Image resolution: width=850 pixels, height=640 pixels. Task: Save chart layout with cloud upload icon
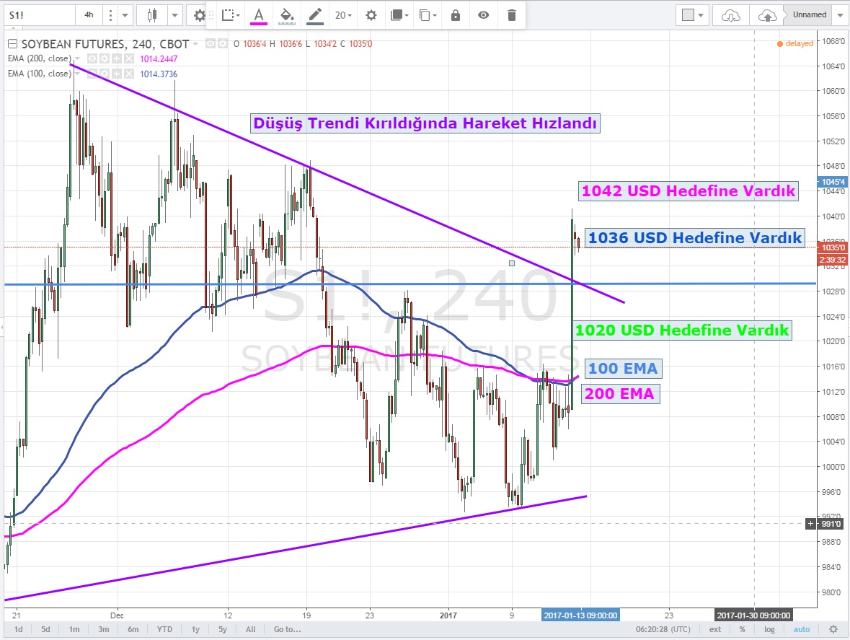coord(769,14)
